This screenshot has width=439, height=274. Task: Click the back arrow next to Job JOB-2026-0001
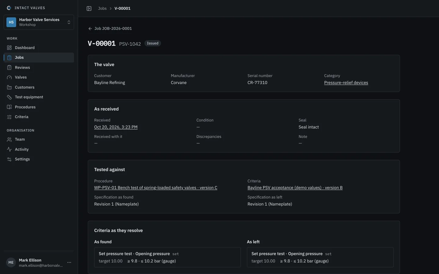coord(90,29)
